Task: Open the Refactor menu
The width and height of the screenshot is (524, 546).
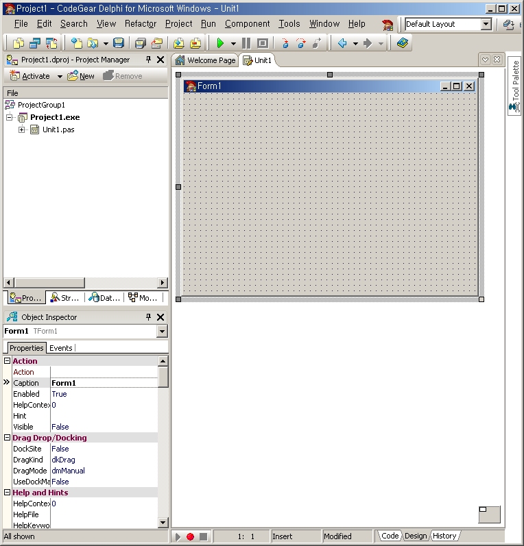Action: click(141, 23)
